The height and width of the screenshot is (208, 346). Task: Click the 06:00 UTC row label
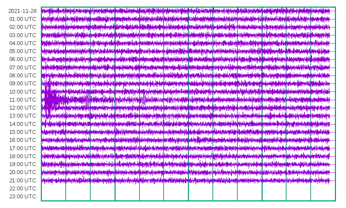pos(22,59)
